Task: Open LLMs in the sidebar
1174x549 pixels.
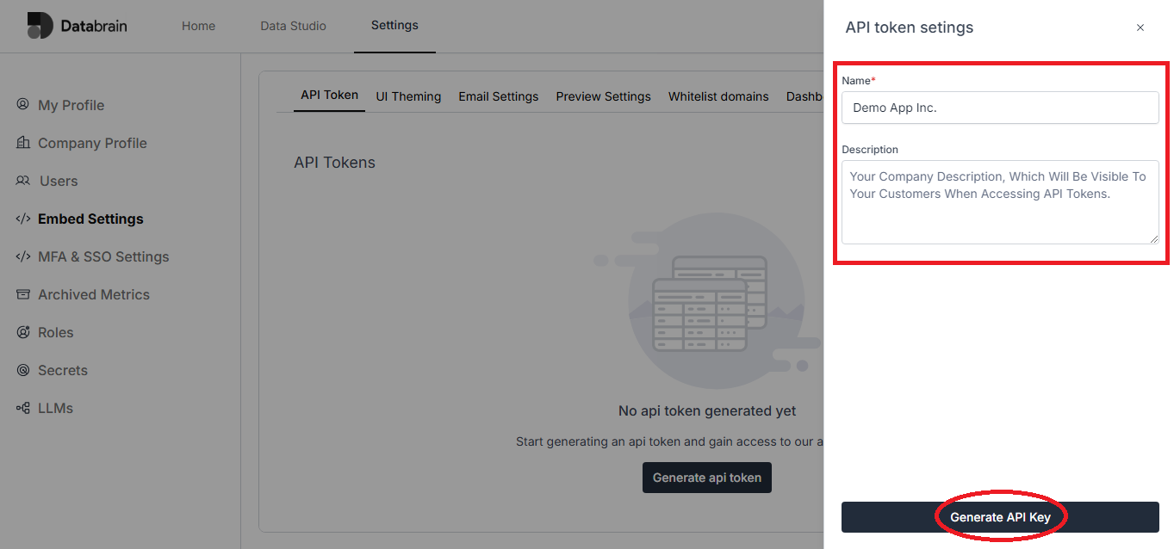Action: (x=55, y=408)
